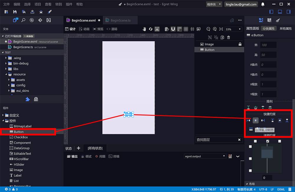This screenshot has height=192, width=295.
Task: Click the notification bell icon
Action: tap(263, 4)
